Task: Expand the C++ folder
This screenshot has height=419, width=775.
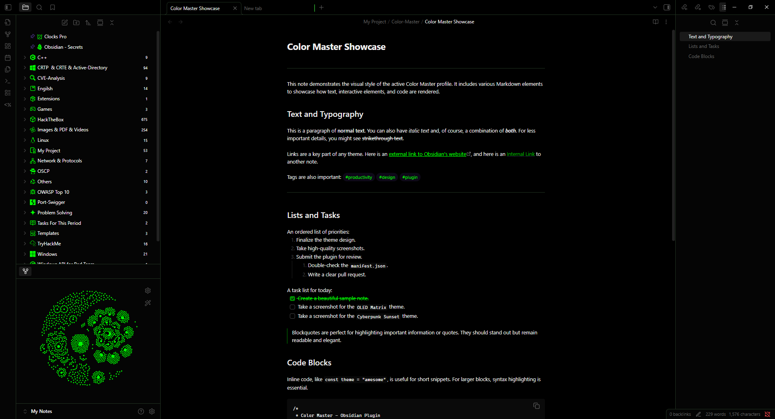Action: pyautogui.click(x=25, y=58)
